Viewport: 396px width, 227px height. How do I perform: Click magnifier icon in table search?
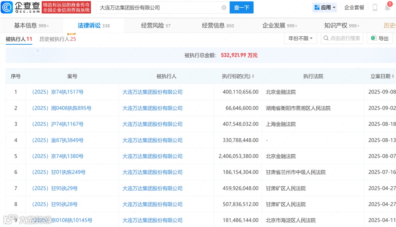pyautogui.click(x=326, y=38)
